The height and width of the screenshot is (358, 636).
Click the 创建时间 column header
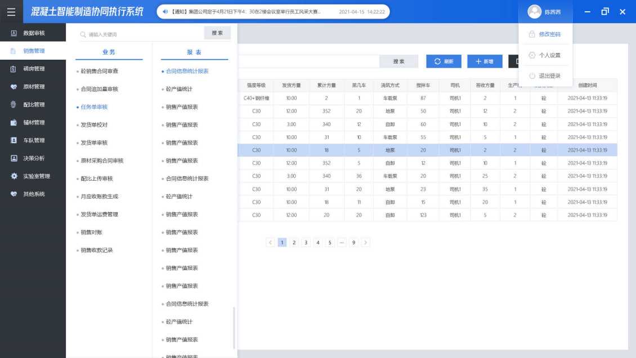coord(588,85)
